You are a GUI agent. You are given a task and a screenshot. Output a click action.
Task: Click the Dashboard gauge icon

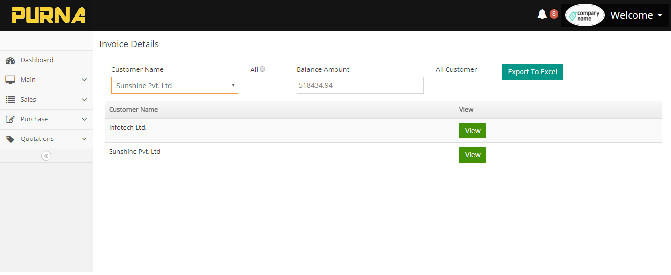(x=10, y=61)
